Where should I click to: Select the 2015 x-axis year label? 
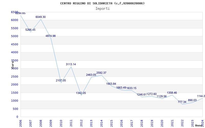click(x=111, y=123)
